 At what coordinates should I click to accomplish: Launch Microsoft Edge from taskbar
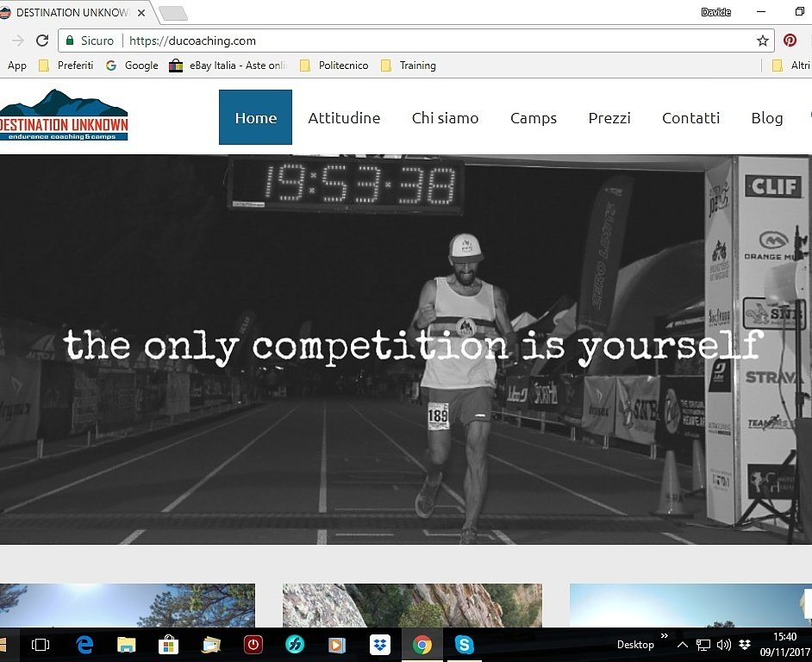[x=84, y=645]
